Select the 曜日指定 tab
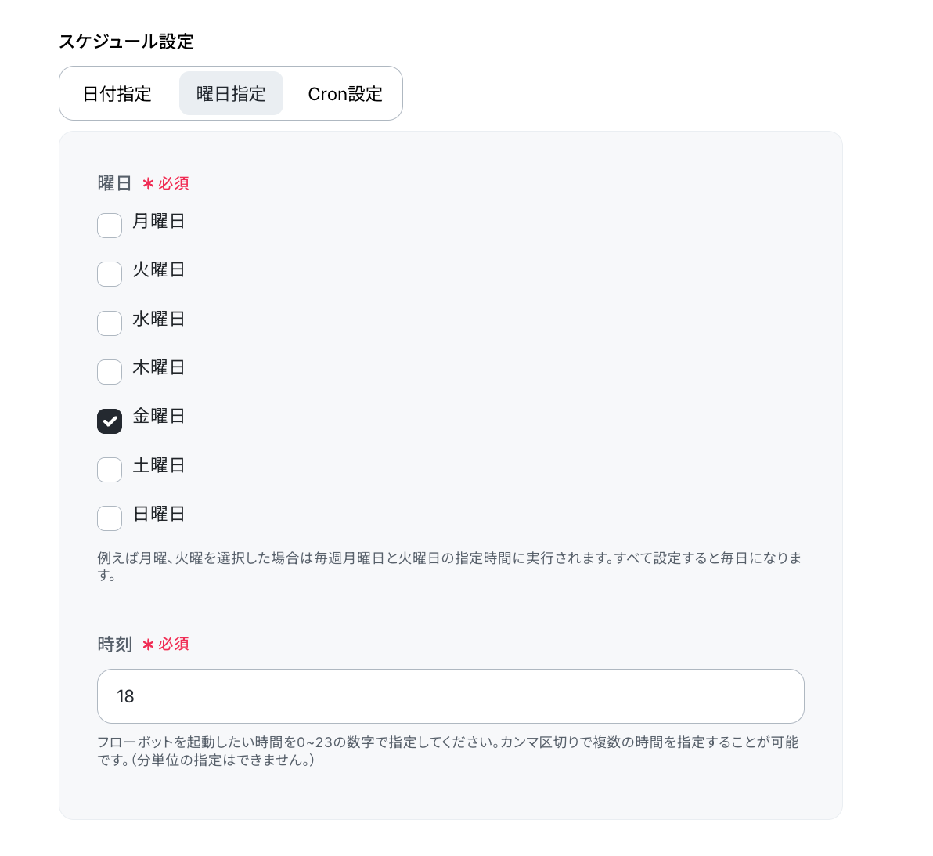This screenshot has height=856, width=933. click(231, 93)
